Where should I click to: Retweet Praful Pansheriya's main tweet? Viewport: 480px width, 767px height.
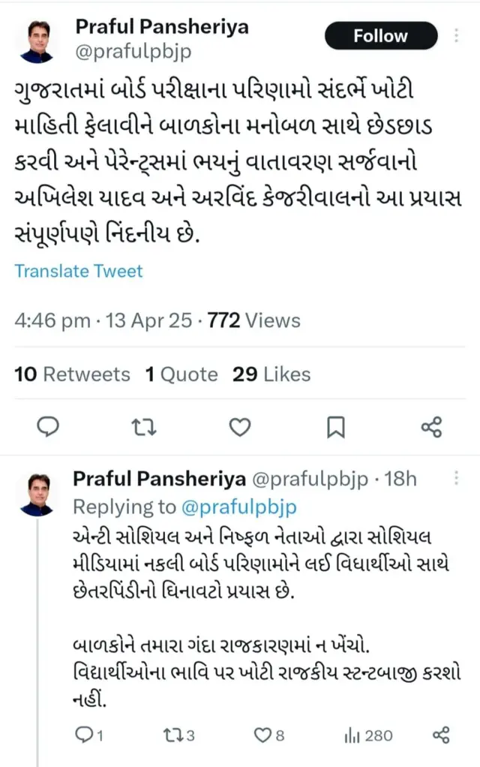point(144,427)
